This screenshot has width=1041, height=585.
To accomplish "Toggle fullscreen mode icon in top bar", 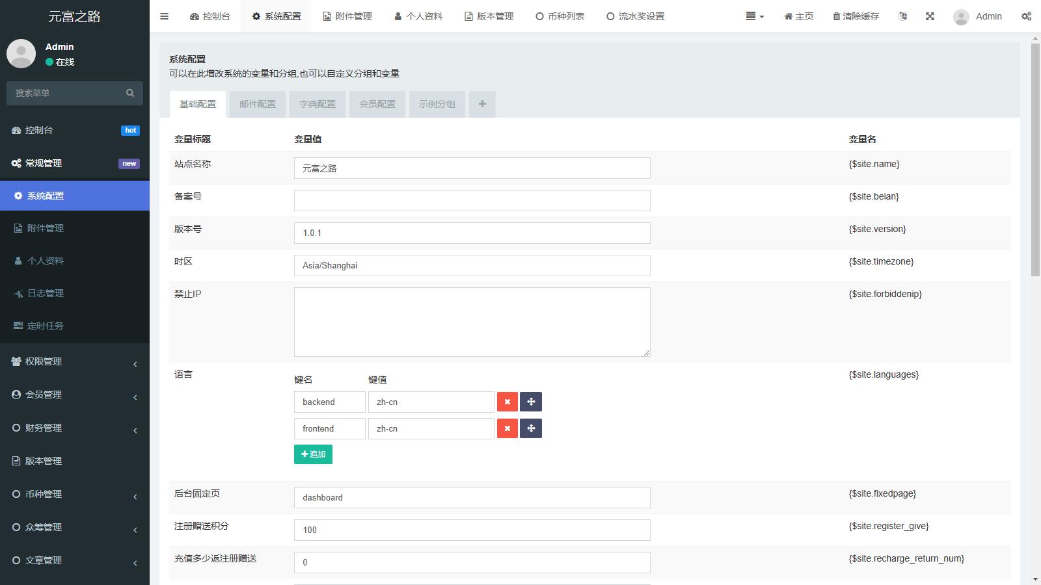I will coord(930,16).
